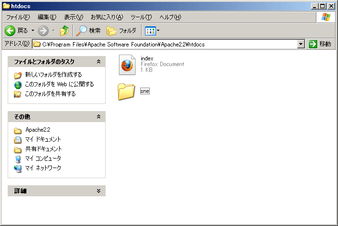
Task: Open the Back history dropdown arrow
Action: pyautogui.click(x=33, y=31)
